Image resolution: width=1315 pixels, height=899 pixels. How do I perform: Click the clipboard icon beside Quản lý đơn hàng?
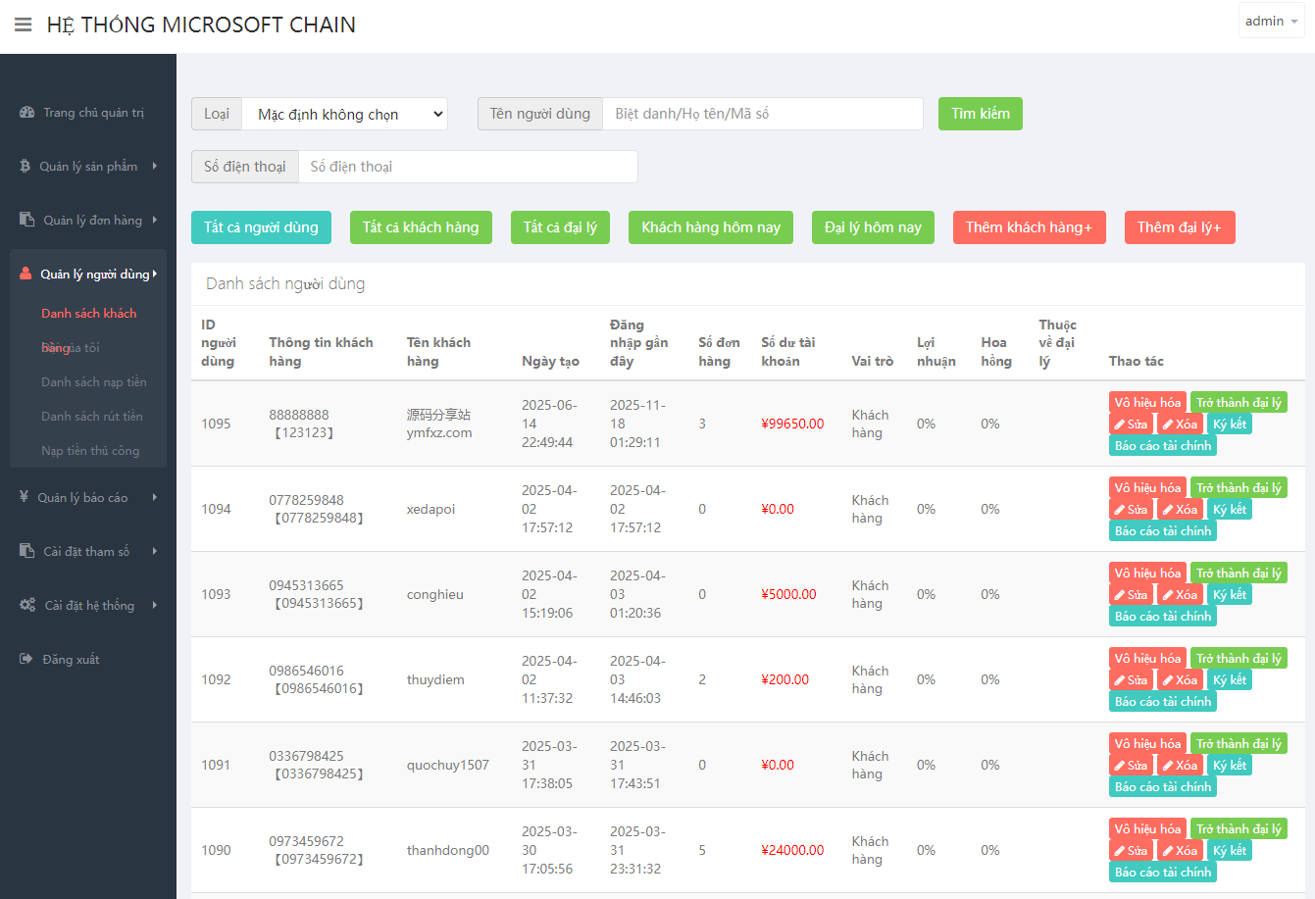pyautogui.click(x=27, y=220)
